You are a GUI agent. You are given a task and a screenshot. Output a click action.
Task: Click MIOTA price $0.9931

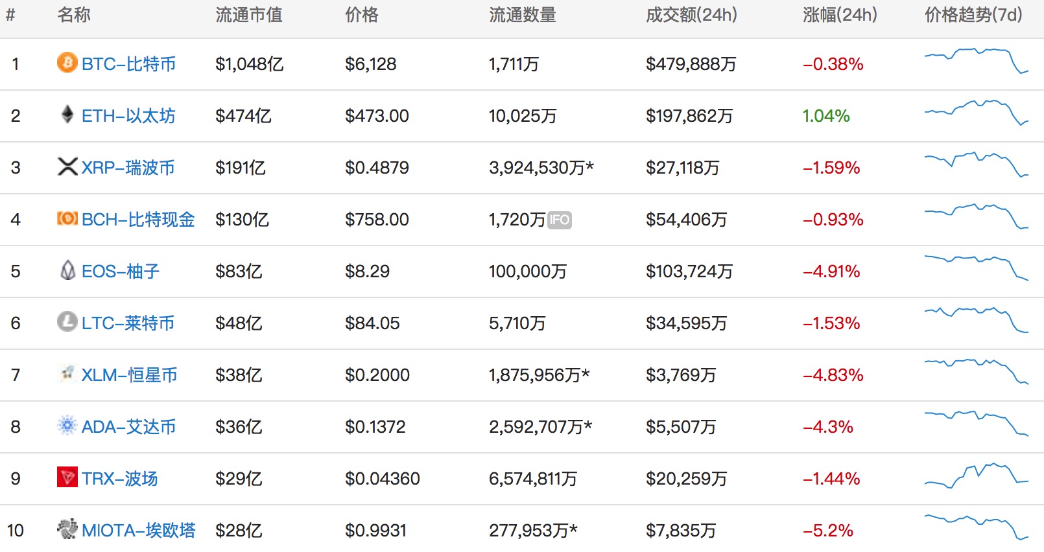click(376, 531)
